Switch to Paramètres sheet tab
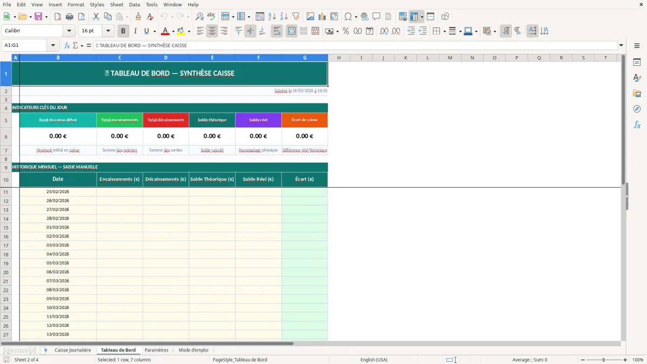647x364 pixels. click(156, 350)
